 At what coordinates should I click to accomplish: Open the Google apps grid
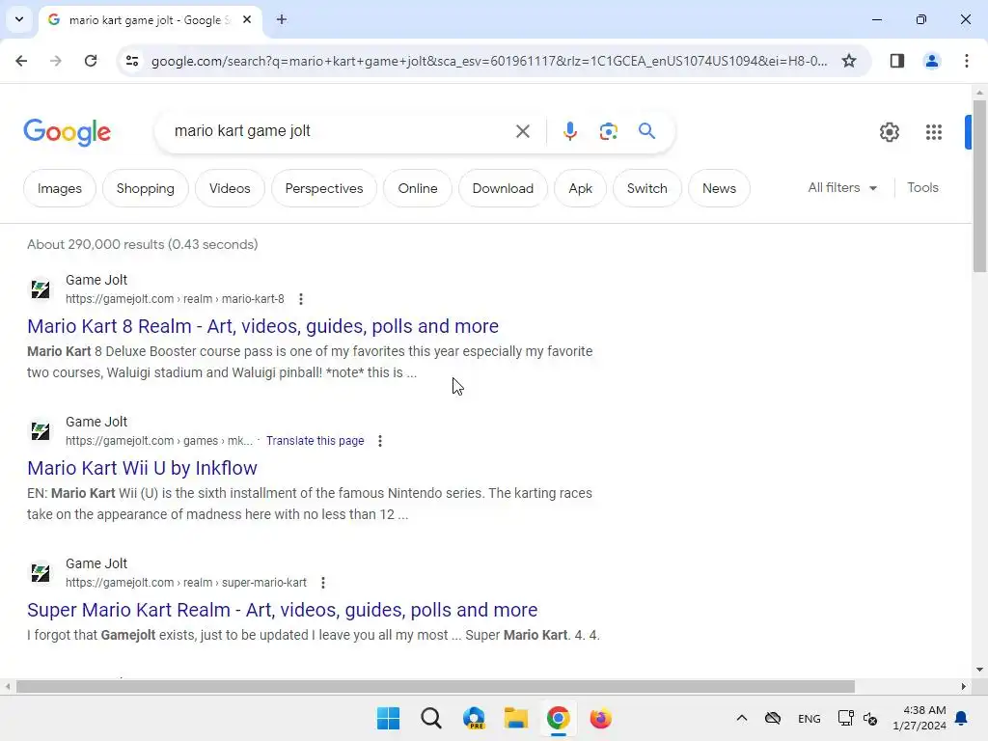point(934,131)
